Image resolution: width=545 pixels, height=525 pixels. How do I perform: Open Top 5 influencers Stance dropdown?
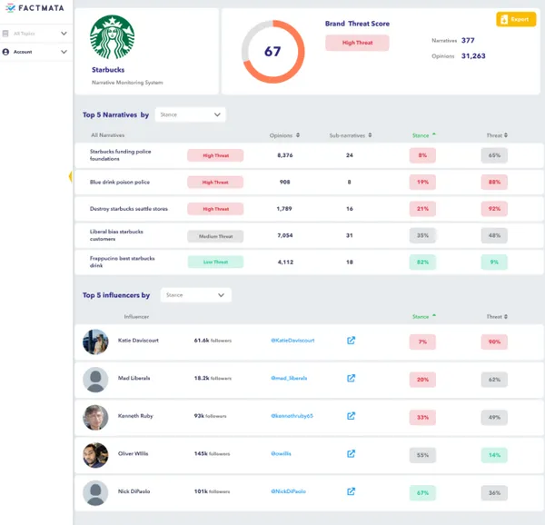(x=196, y=295)
